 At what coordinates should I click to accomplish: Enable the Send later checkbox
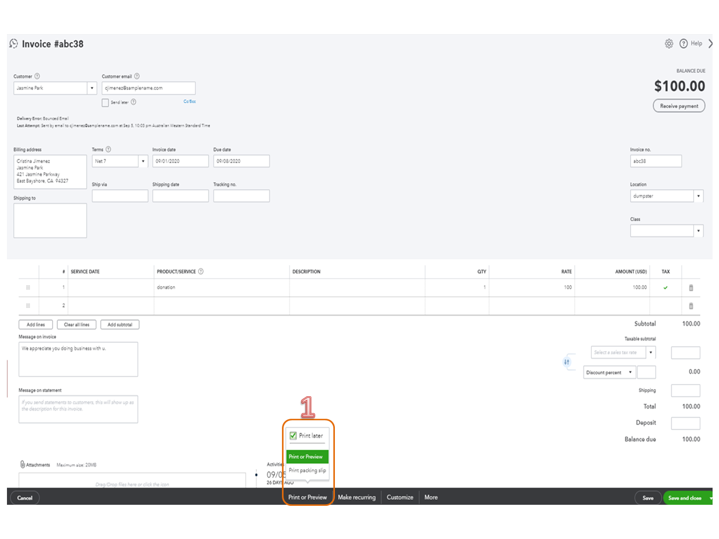[x=105, y=102]
